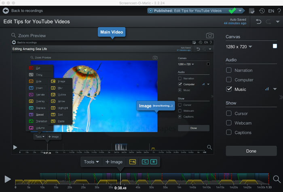Image resolution: width=283 pixels, height=192 pixels.
Task: Open the Music volume bars icon
Action: coord(267,89)
